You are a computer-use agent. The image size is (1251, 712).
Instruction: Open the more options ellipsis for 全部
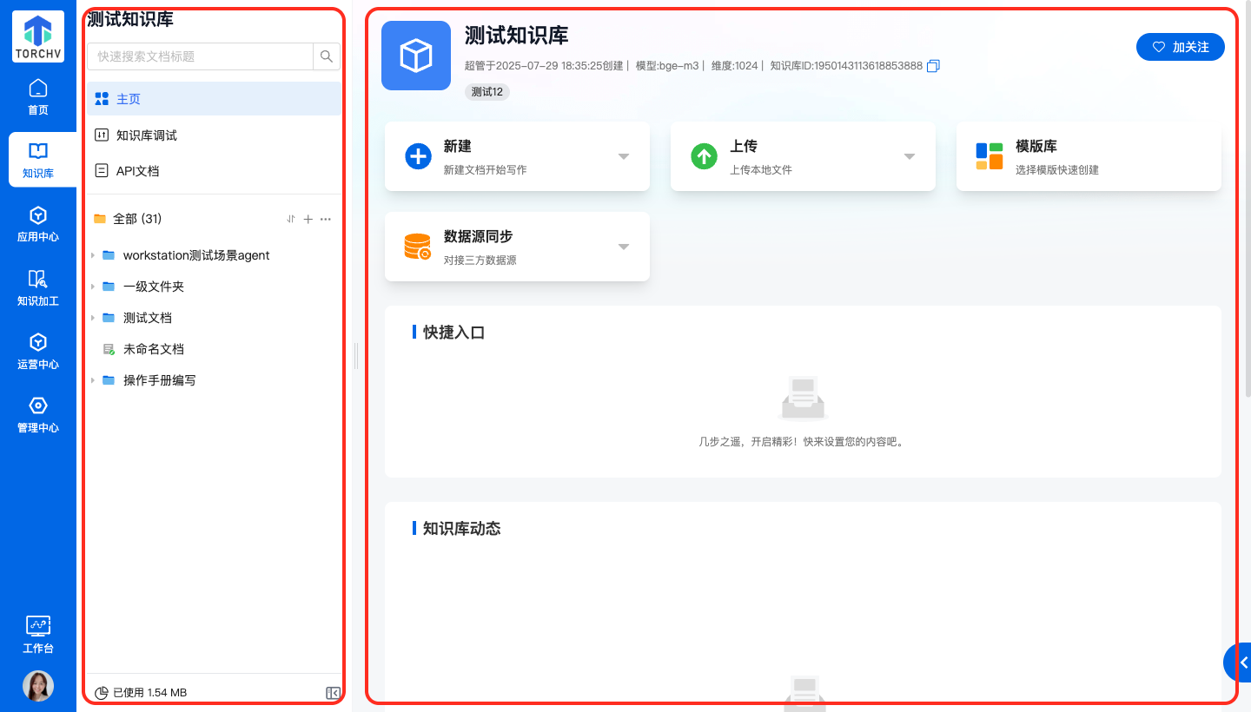point(326,220)
